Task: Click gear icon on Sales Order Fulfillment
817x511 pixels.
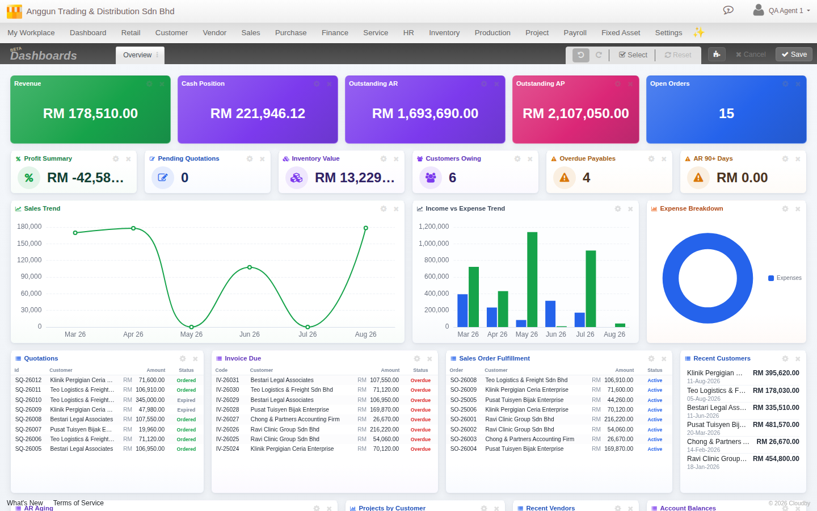Action: [x=651, y=359]
